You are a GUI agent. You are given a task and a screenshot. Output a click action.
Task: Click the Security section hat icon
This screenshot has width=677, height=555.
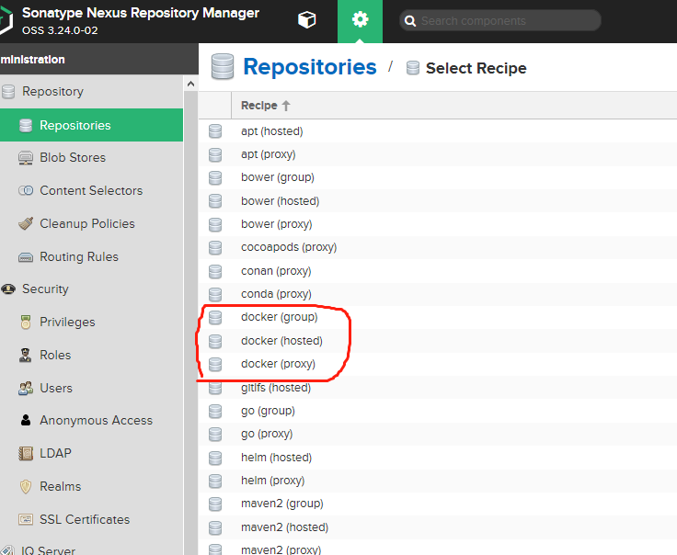8,289
